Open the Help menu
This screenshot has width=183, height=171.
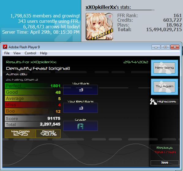click(x=43, y=53)
